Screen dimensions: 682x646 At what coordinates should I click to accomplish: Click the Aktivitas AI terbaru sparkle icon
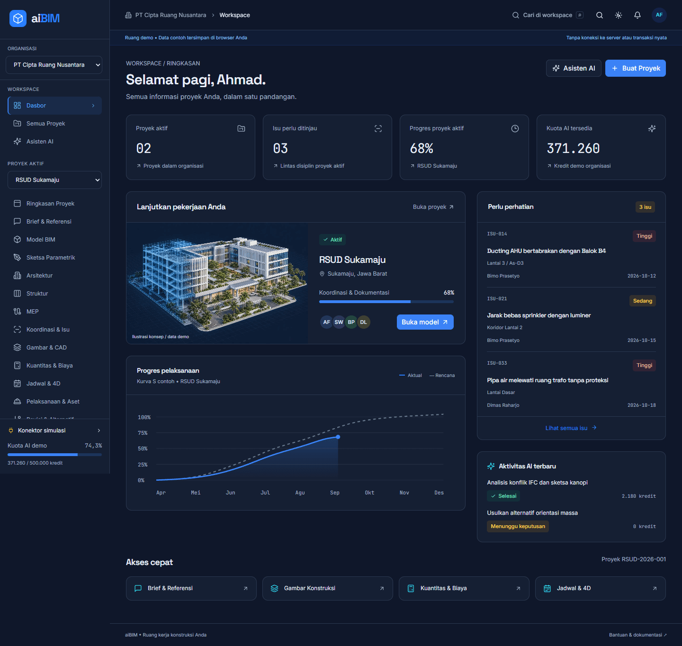pos(491,467)
